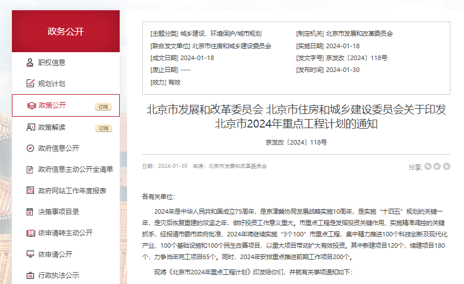
Task: Click the 行政执法公示 briefcase icon
Action: [30, 275]
